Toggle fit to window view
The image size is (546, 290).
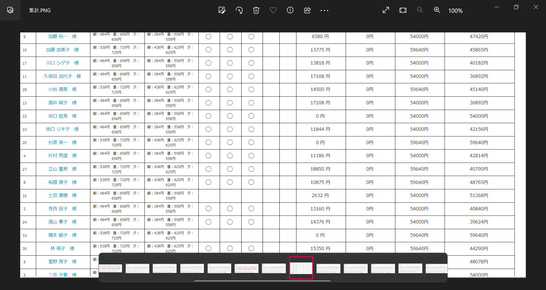click(x=403, y=11)
